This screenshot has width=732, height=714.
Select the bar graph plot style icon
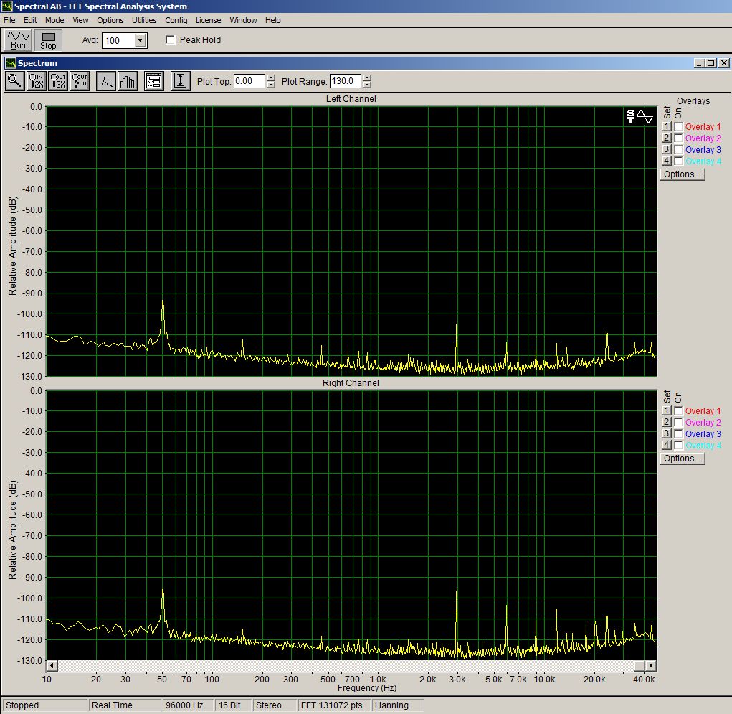pos(128,81)
